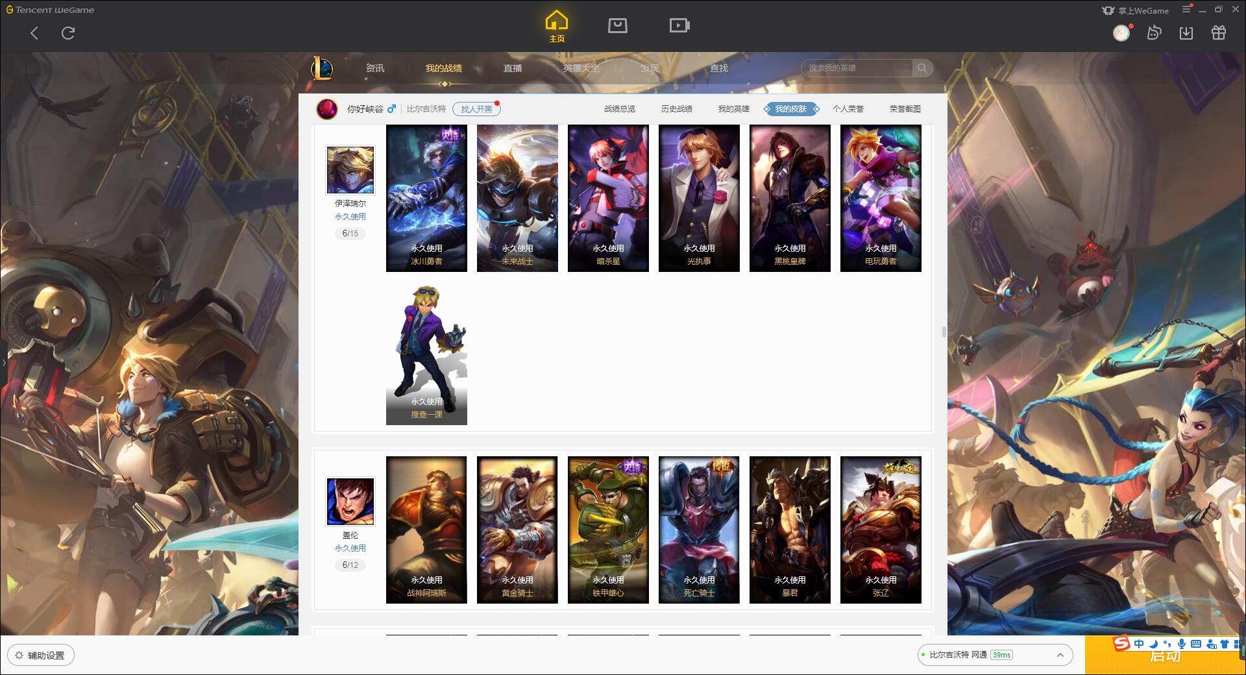Screen dimensions: 1246x675
Task: Open the user avatar in the top right
Action: (1121, 32)
